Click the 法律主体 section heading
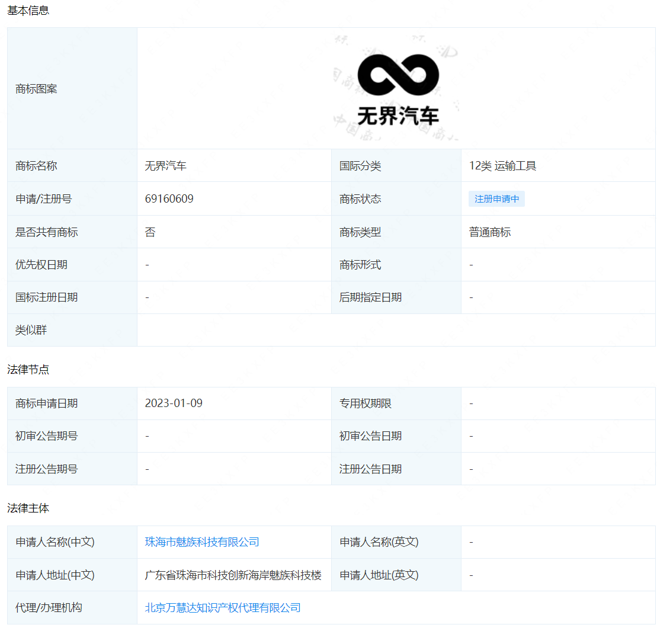 (28, 508)
